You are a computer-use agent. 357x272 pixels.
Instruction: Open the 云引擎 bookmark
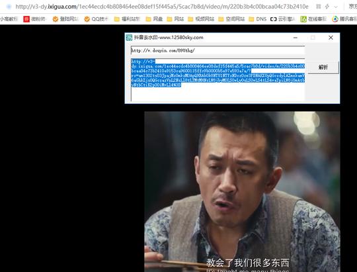tap(282, 19)
